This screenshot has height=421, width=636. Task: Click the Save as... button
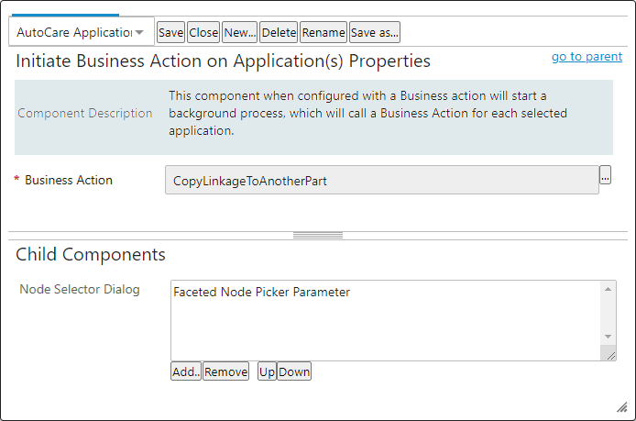[x=375, y=32]
